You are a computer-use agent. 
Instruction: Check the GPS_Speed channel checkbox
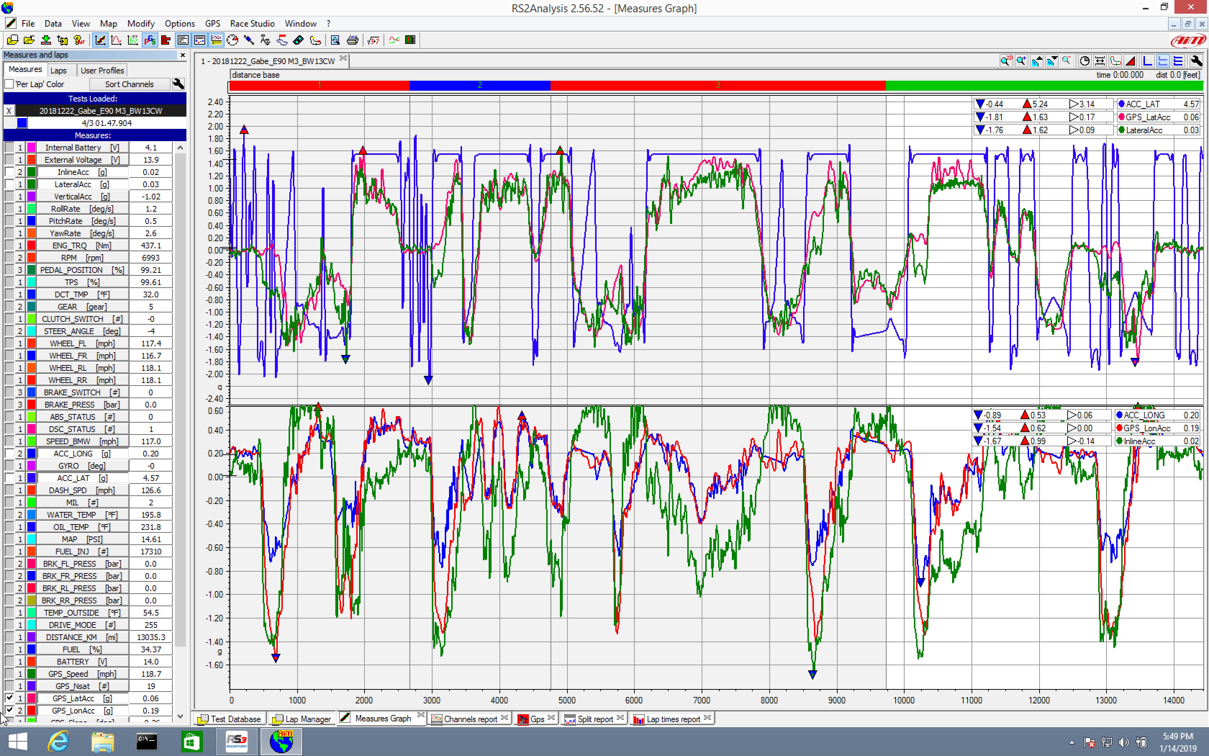9,674
